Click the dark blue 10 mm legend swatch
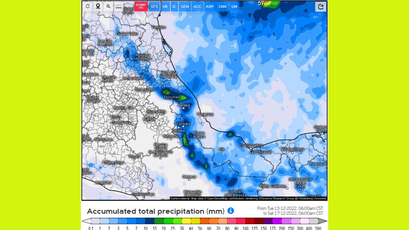Image resolution: width=409 pixels, height=230 pixels. pos(150,221)
